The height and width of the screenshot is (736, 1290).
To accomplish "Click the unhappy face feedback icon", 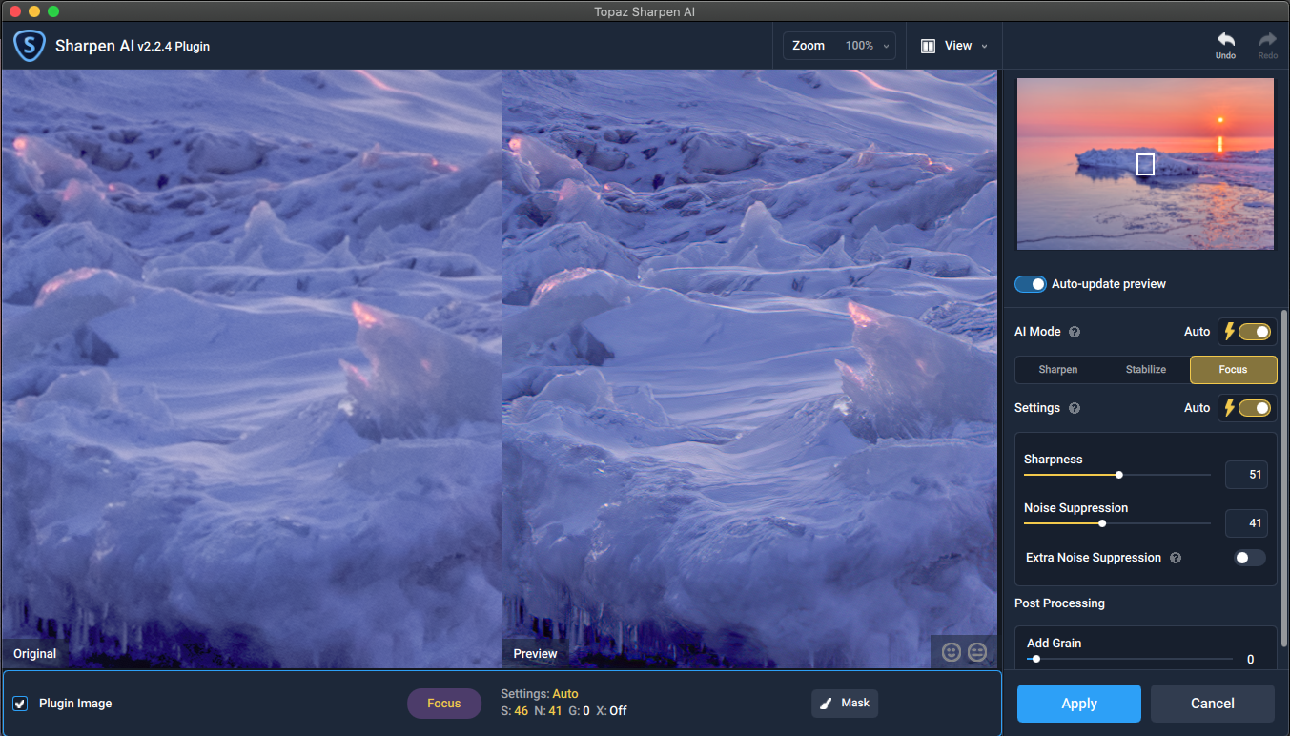I will pyautogui.click(x=977, y=652).
